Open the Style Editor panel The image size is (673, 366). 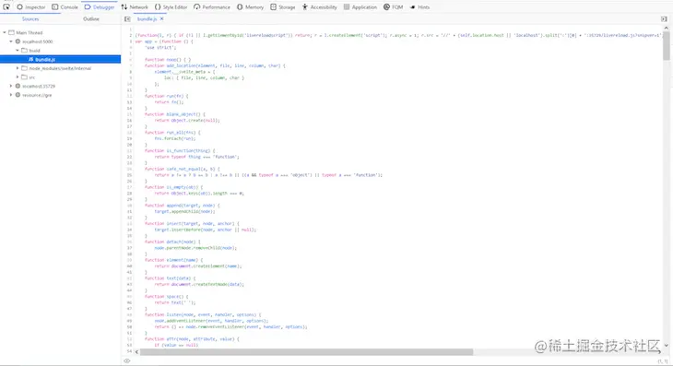(x=171, y=6)
